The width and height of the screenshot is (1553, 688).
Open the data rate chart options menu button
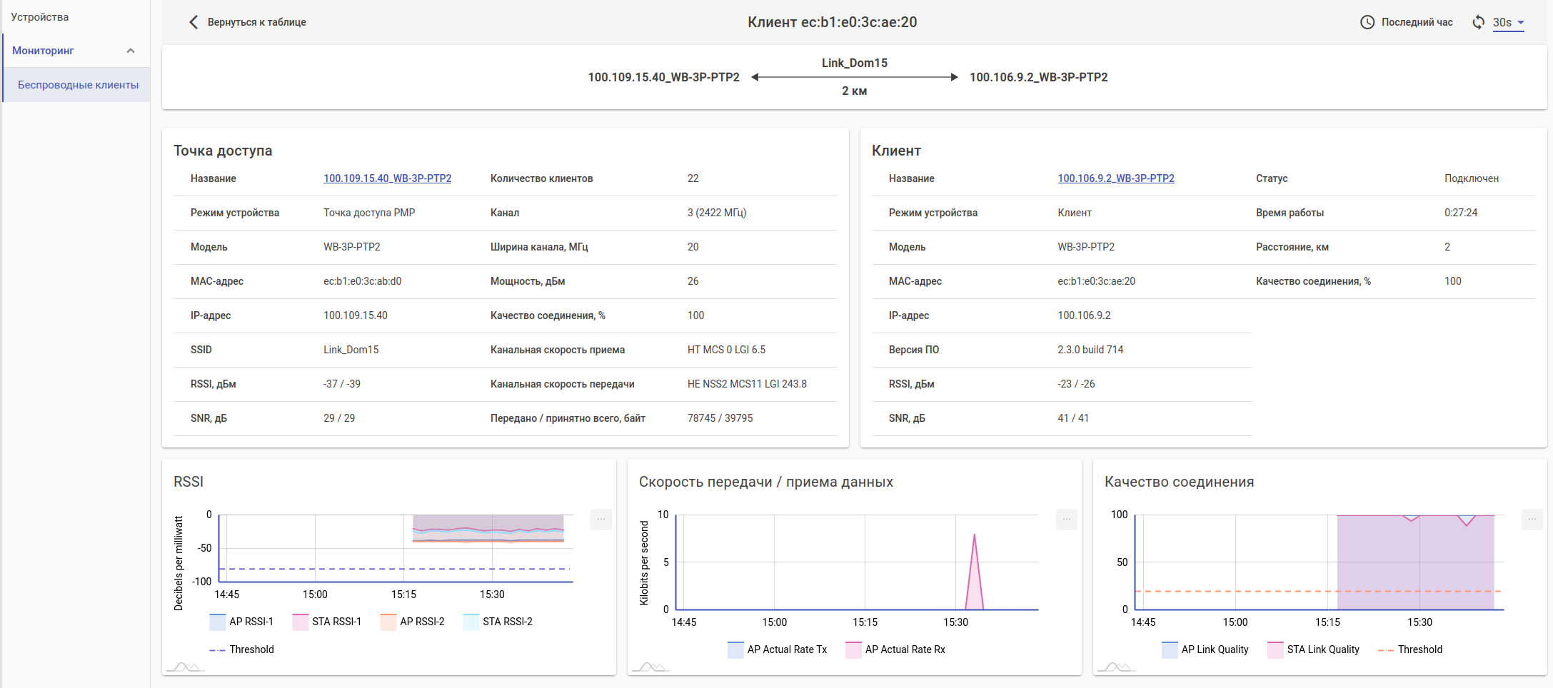(1066, 520)
